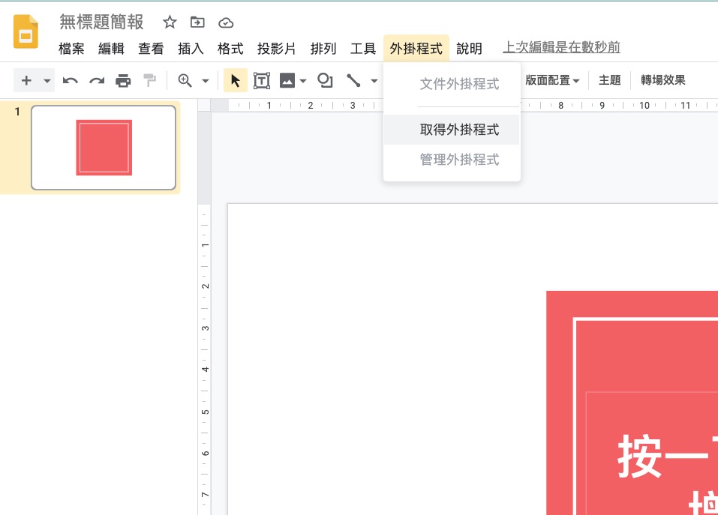Check the cloud save status icon
718x515 pixels.
226,22
